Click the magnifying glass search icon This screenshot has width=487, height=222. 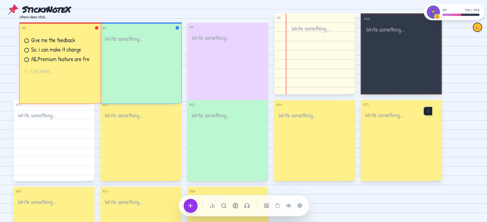(224, 206)
